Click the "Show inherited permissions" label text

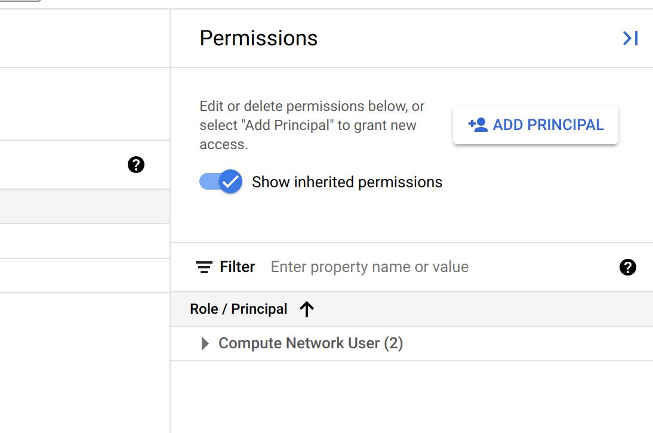(x=347, y=182)
